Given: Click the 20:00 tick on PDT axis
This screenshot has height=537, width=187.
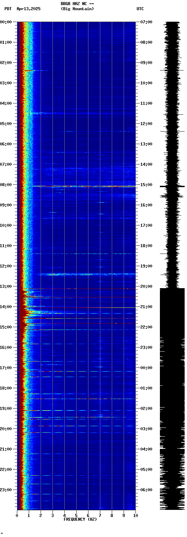Looking at the screenshot, I should tap(6, 429).
